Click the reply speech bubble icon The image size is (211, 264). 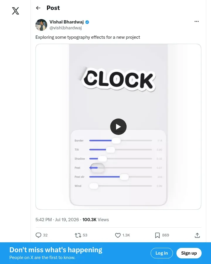38,235
